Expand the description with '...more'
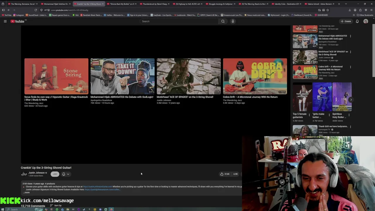This screenshot has height=211, width=375. [x=27, y=193]
